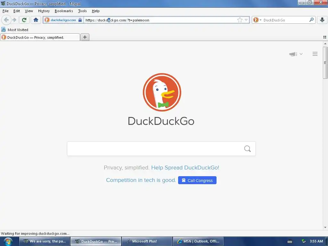Screen dimensions: 328x246
Task: Click the toolbar search magnifier icon
Action: tap(311, 20)
